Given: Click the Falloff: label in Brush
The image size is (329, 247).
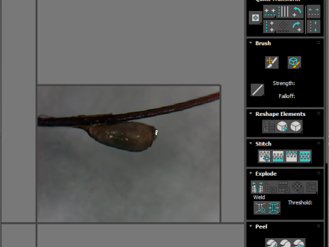Looking at the screenshot, I should click(287, 96).
